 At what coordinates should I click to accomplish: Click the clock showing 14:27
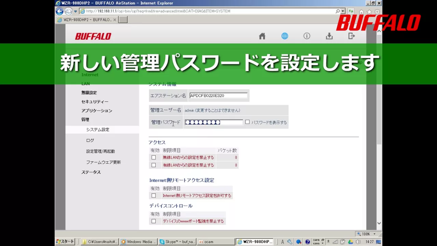tap(369, 242)
